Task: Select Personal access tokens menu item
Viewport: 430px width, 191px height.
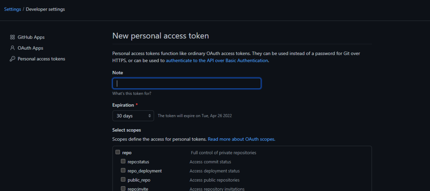Action: 41,59
